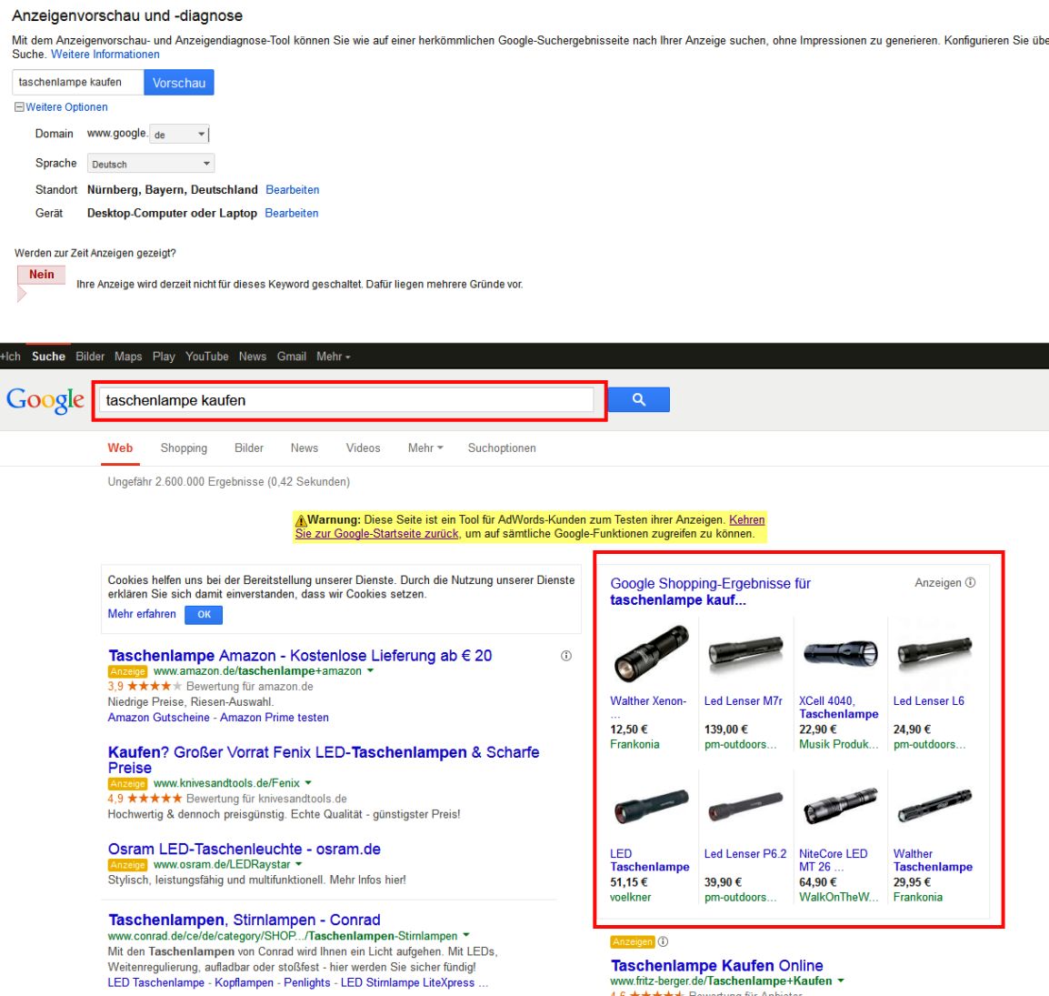Image resolution: width=1049 pixels, height=996 pixels.
Task: Click the Led Lenser M7r product title
Action: 744,700
